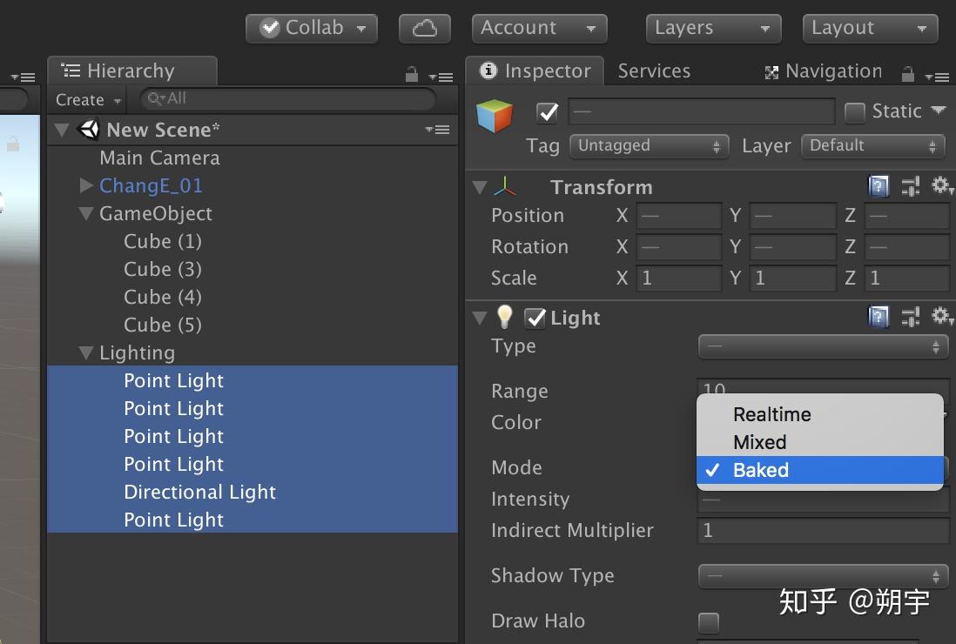Disable the Light component via its checkbox
The image size is (956, 644).
pyautogui.click(x=535, y=318)
